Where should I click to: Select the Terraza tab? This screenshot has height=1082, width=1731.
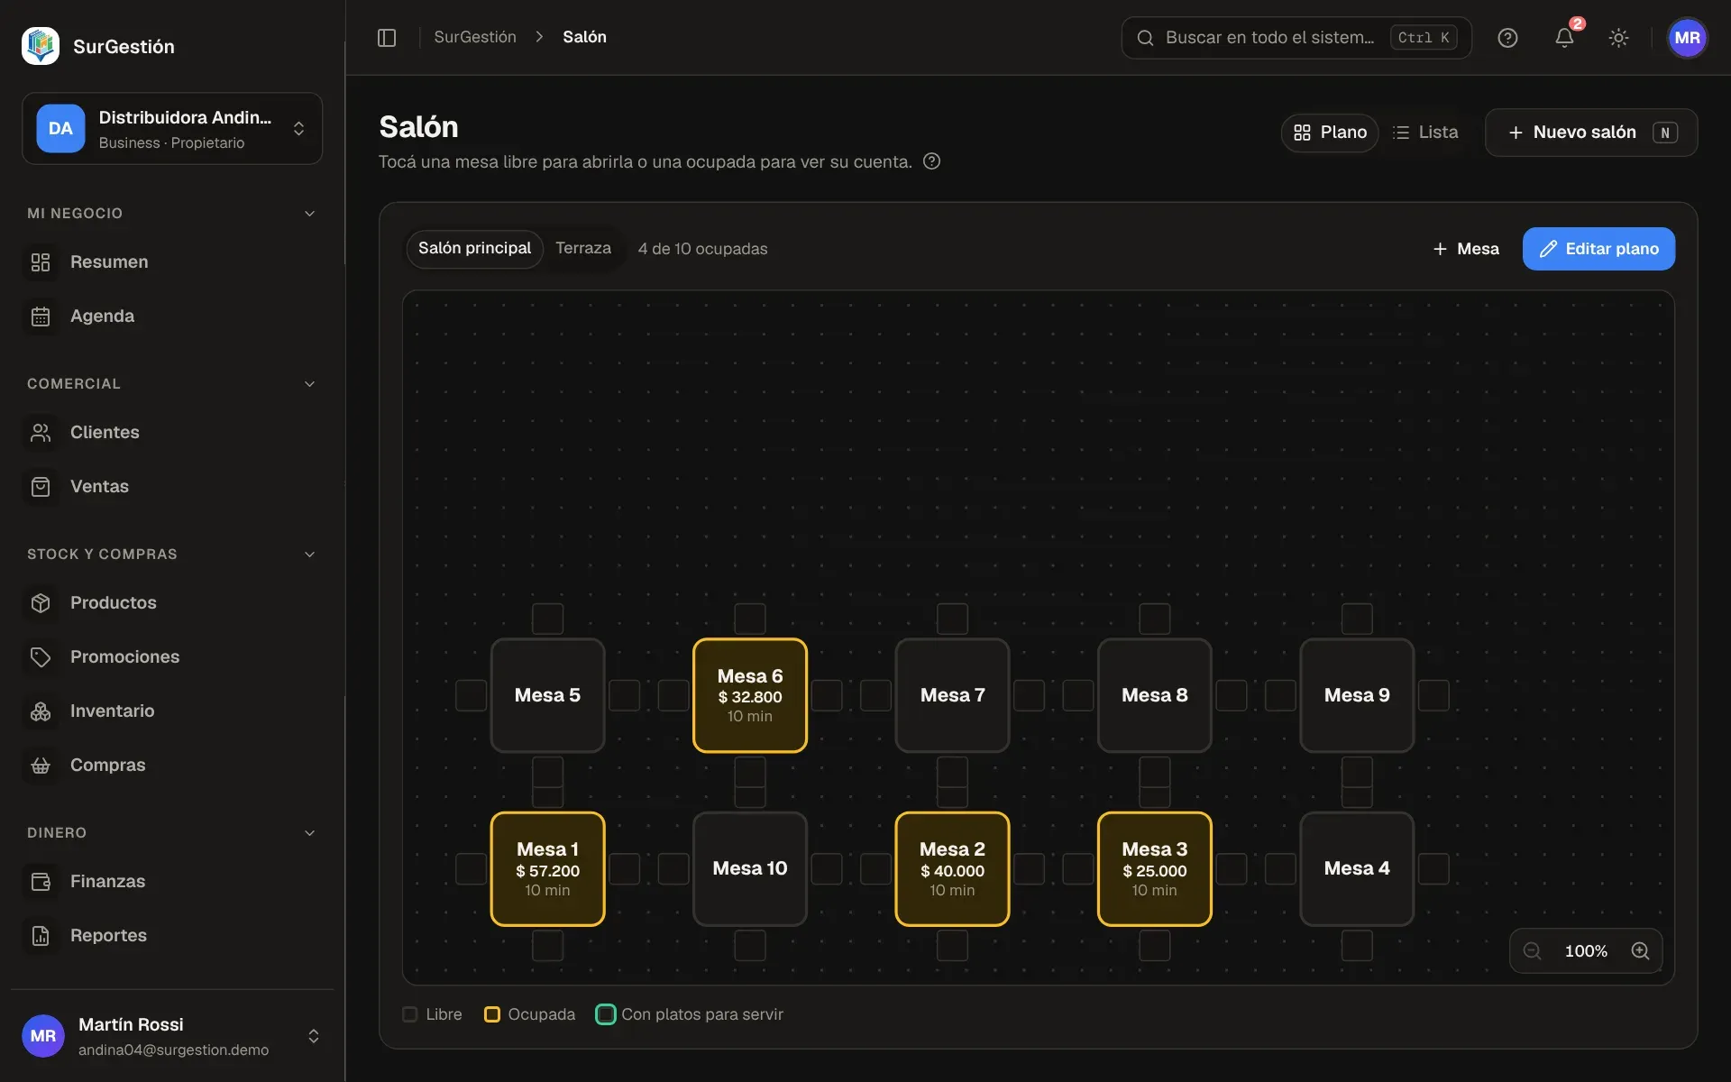583,249
